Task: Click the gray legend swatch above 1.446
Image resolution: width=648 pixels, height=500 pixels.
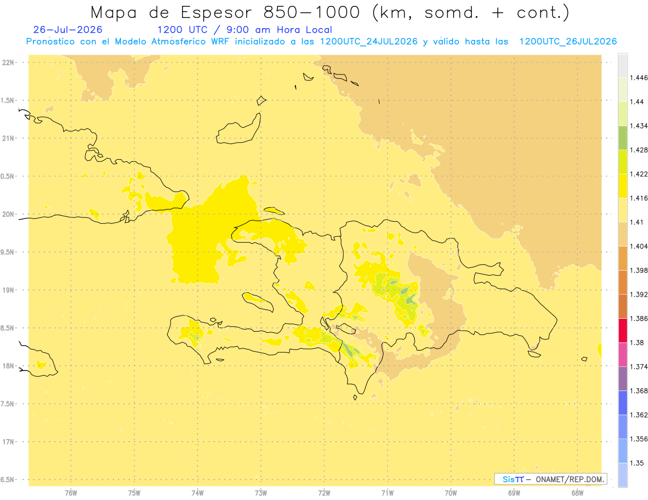Action: point(623,65)
